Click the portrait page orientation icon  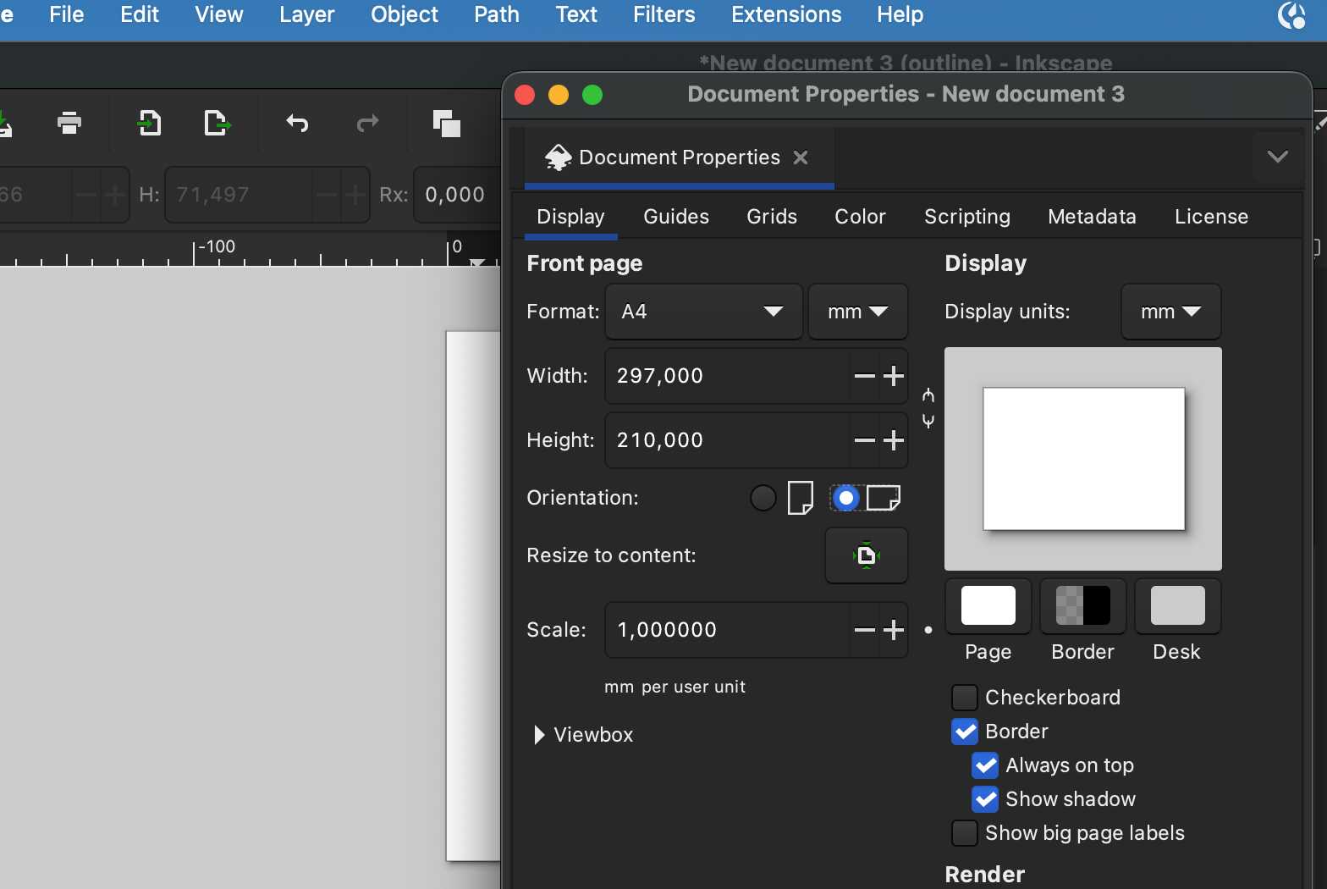point(800,498)
